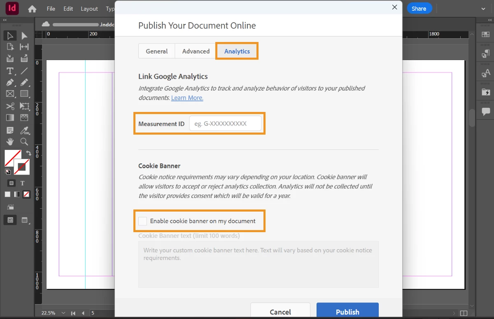Viewport: 494px width, 319px height.
Task: Apply None swatch button
Action: (26, 194)
